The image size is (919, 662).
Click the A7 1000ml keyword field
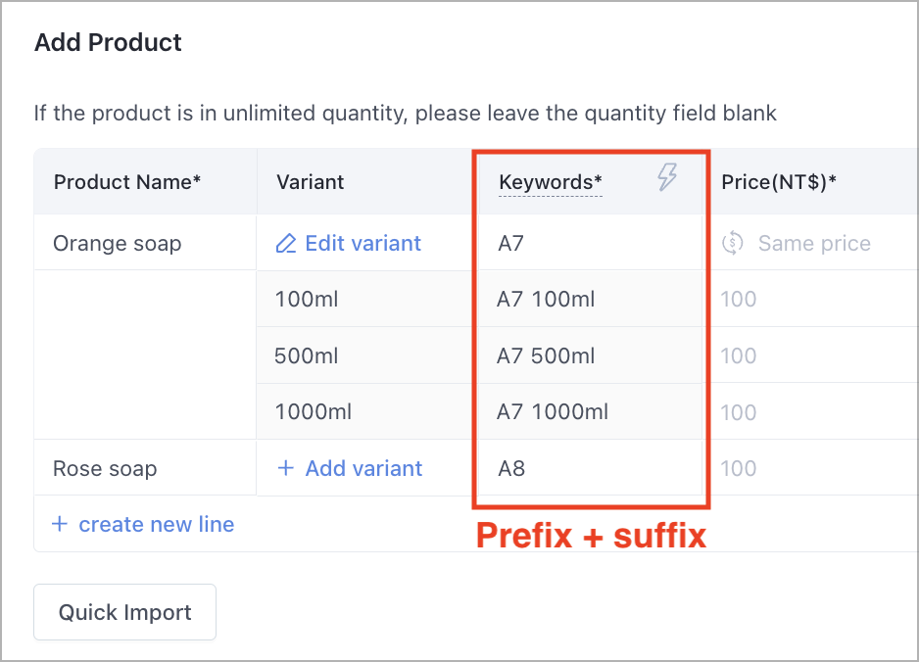point(590,411)
